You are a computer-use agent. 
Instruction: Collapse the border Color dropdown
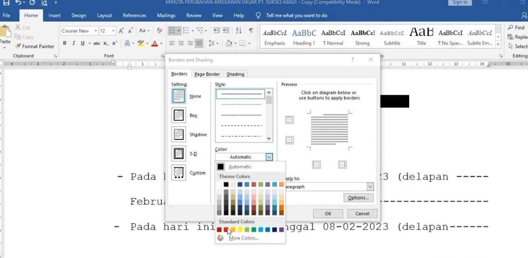[x=269, y=157]
